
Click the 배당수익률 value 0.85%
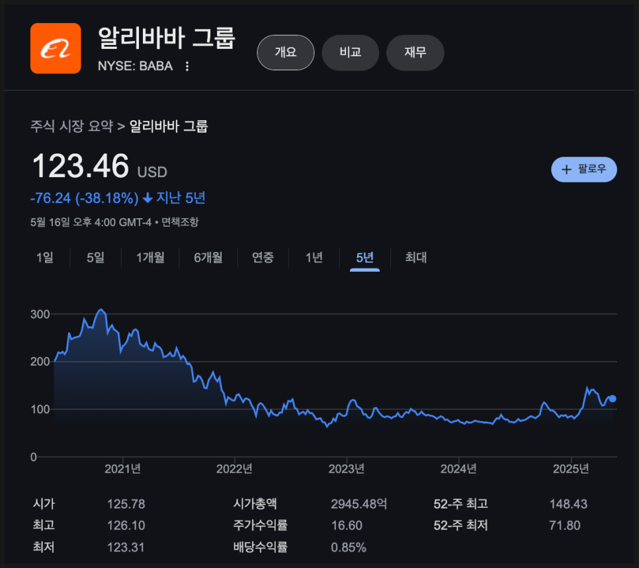(349, 548)
